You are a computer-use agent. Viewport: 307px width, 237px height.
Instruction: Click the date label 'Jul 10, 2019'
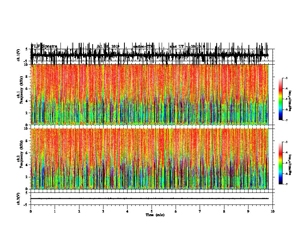[x=108, y=46]
